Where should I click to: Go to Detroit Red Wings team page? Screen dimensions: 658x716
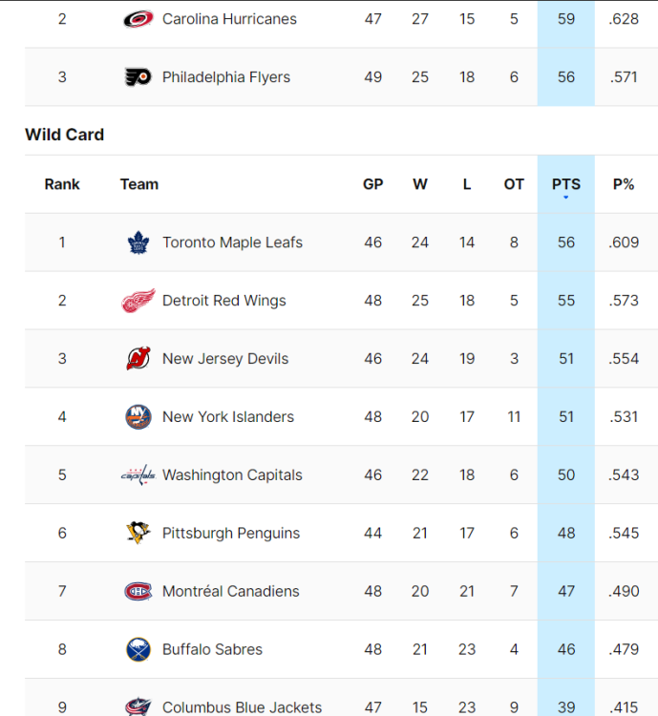[x=224, y=301]
